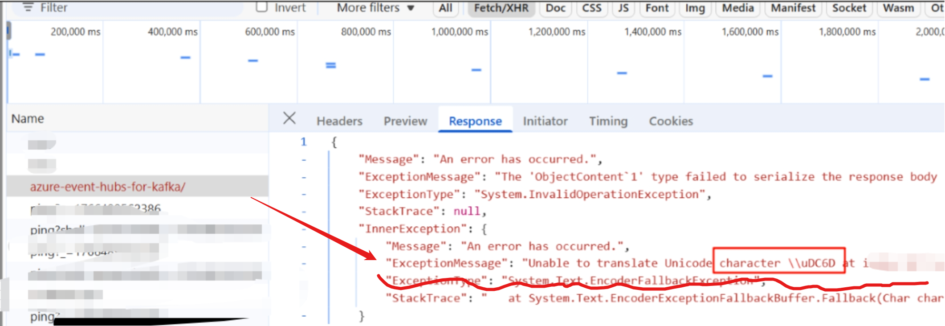Viewport: 945px width, 326px height.
Task: Show only Font requests
Action: coord(657,8)
